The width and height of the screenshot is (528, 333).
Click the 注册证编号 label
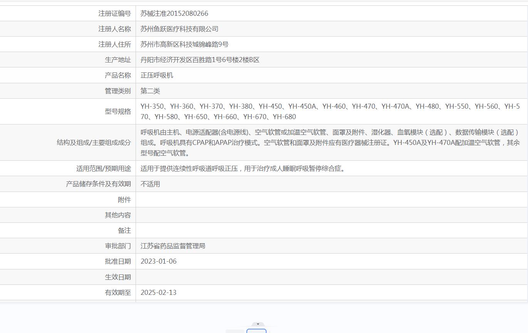point(115,13)
